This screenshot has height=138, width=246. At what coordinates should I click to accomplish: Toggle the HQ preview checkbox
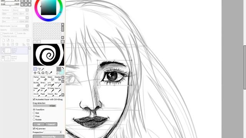click(x=34, y=129)
